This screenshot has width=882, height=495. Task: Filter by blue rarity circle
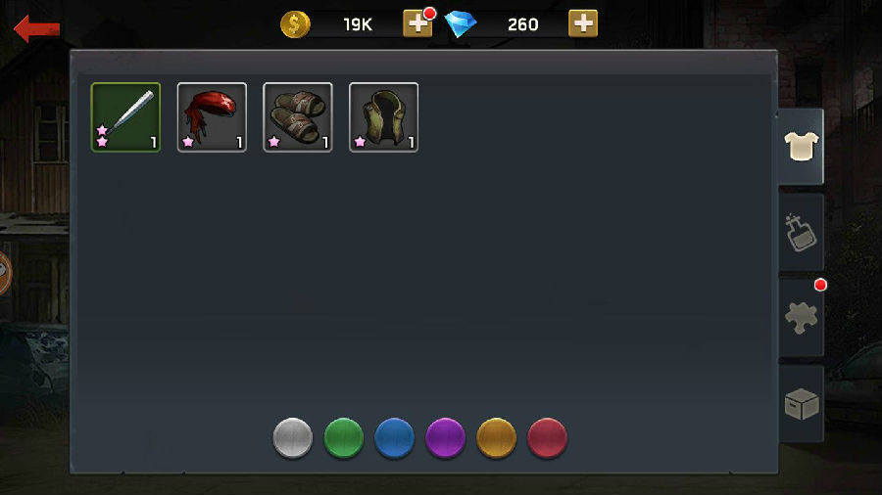(394, 437)
